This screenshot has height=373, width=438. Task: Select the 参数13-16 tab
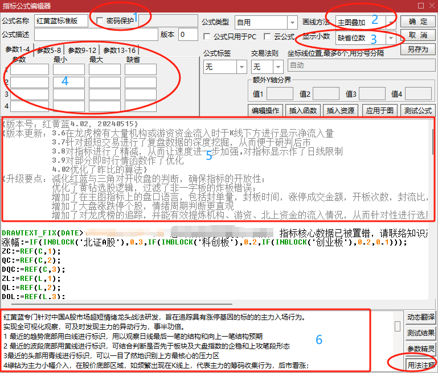pos(119,50)
